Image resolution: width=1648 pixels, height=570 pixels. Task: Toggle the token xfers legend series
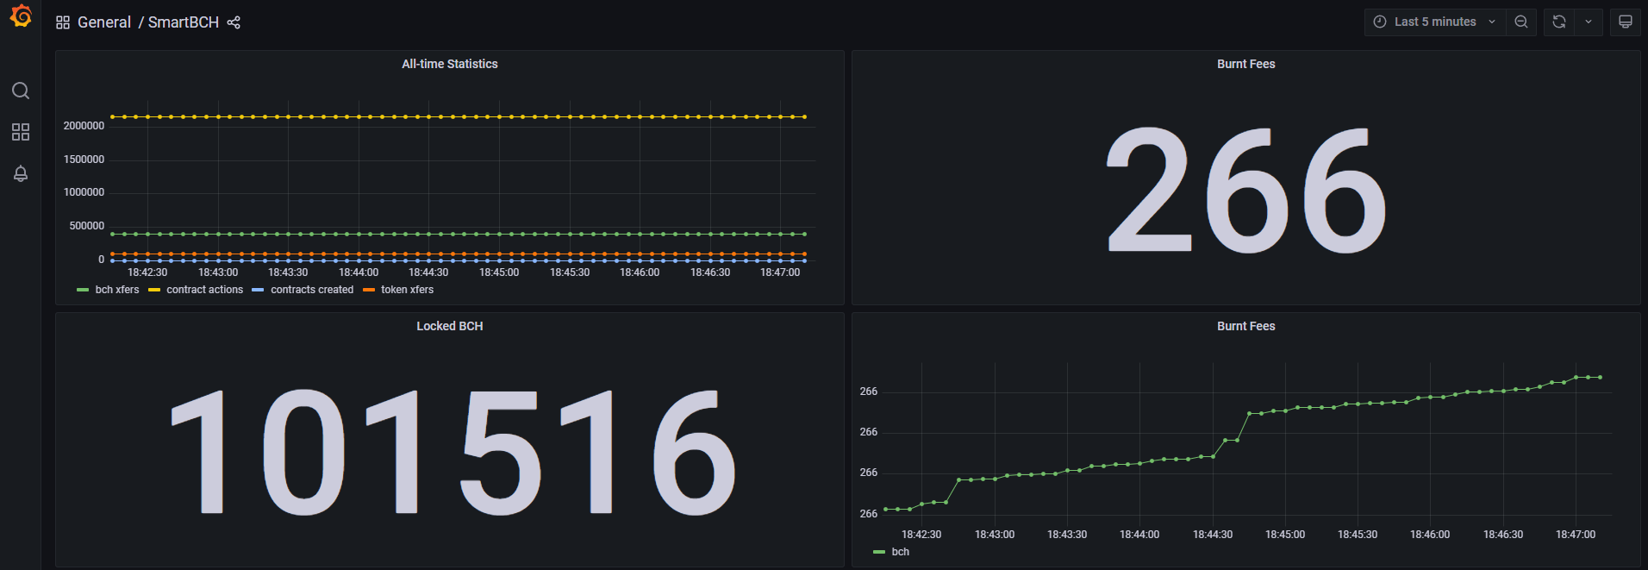(407, 290)
